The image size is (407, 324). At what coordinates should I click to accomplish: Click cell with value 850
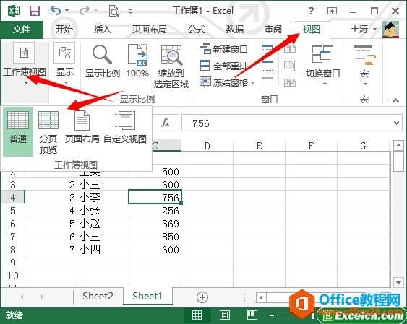[x=155, y=236]
